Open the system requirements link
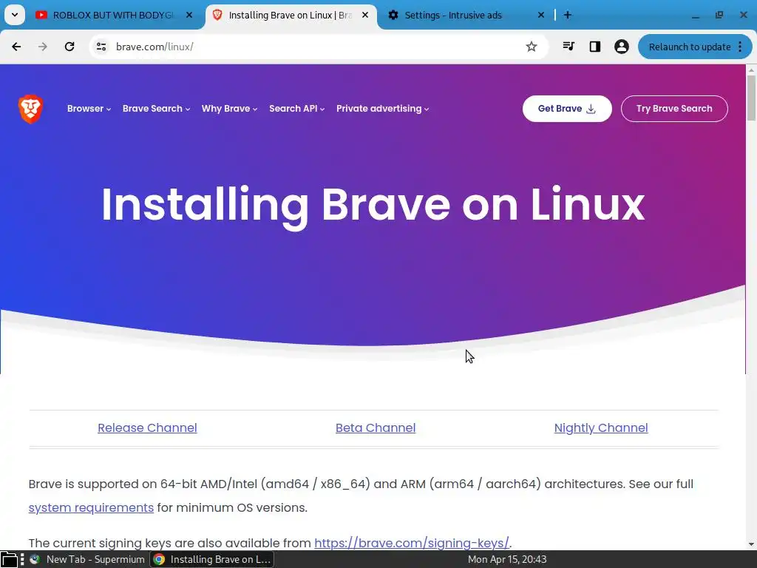Image resolution: width=757 pixels, height=568 pixels. [x=91, y=507]
